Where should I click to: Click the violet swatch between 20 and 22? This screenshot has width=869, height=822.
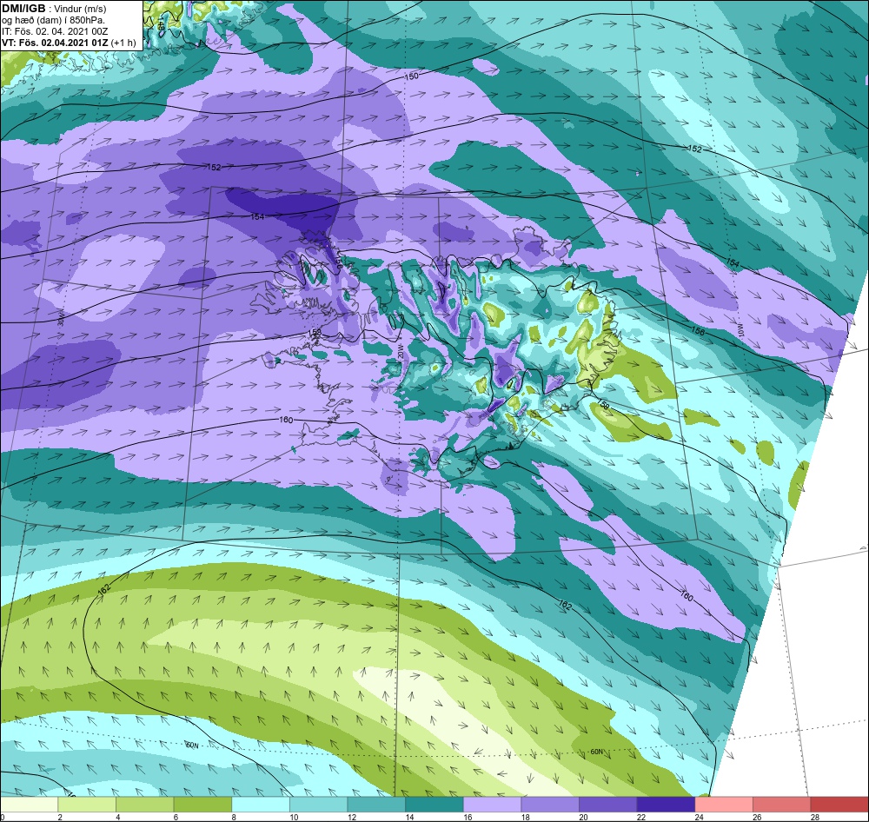608,804
